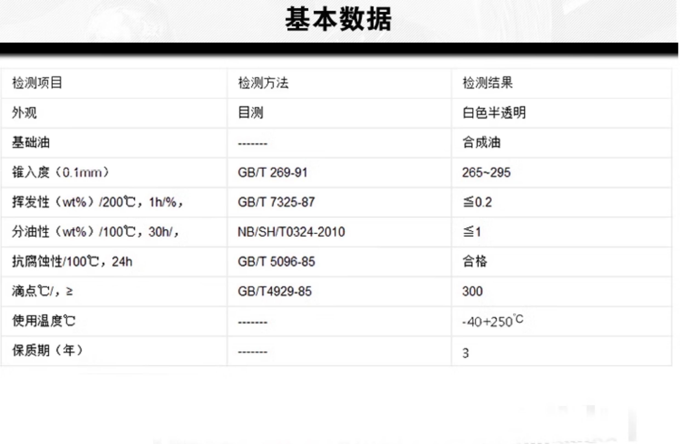The height and width of the screenshot is (444, 680).
Task: Click the 300 result value
Action: (x=472, y=291)
